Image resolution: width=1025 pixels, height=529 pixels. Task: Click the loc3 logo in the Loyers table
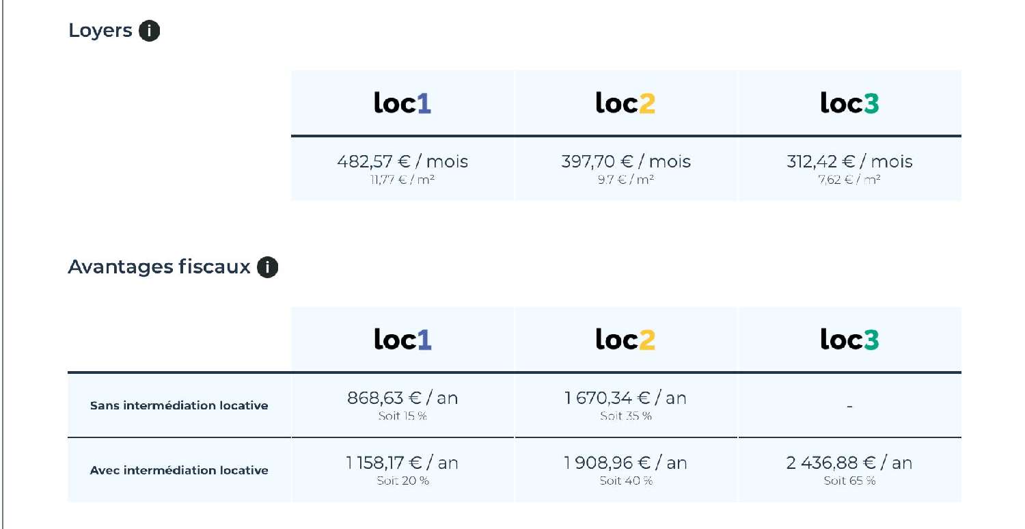tap(849, 103)
